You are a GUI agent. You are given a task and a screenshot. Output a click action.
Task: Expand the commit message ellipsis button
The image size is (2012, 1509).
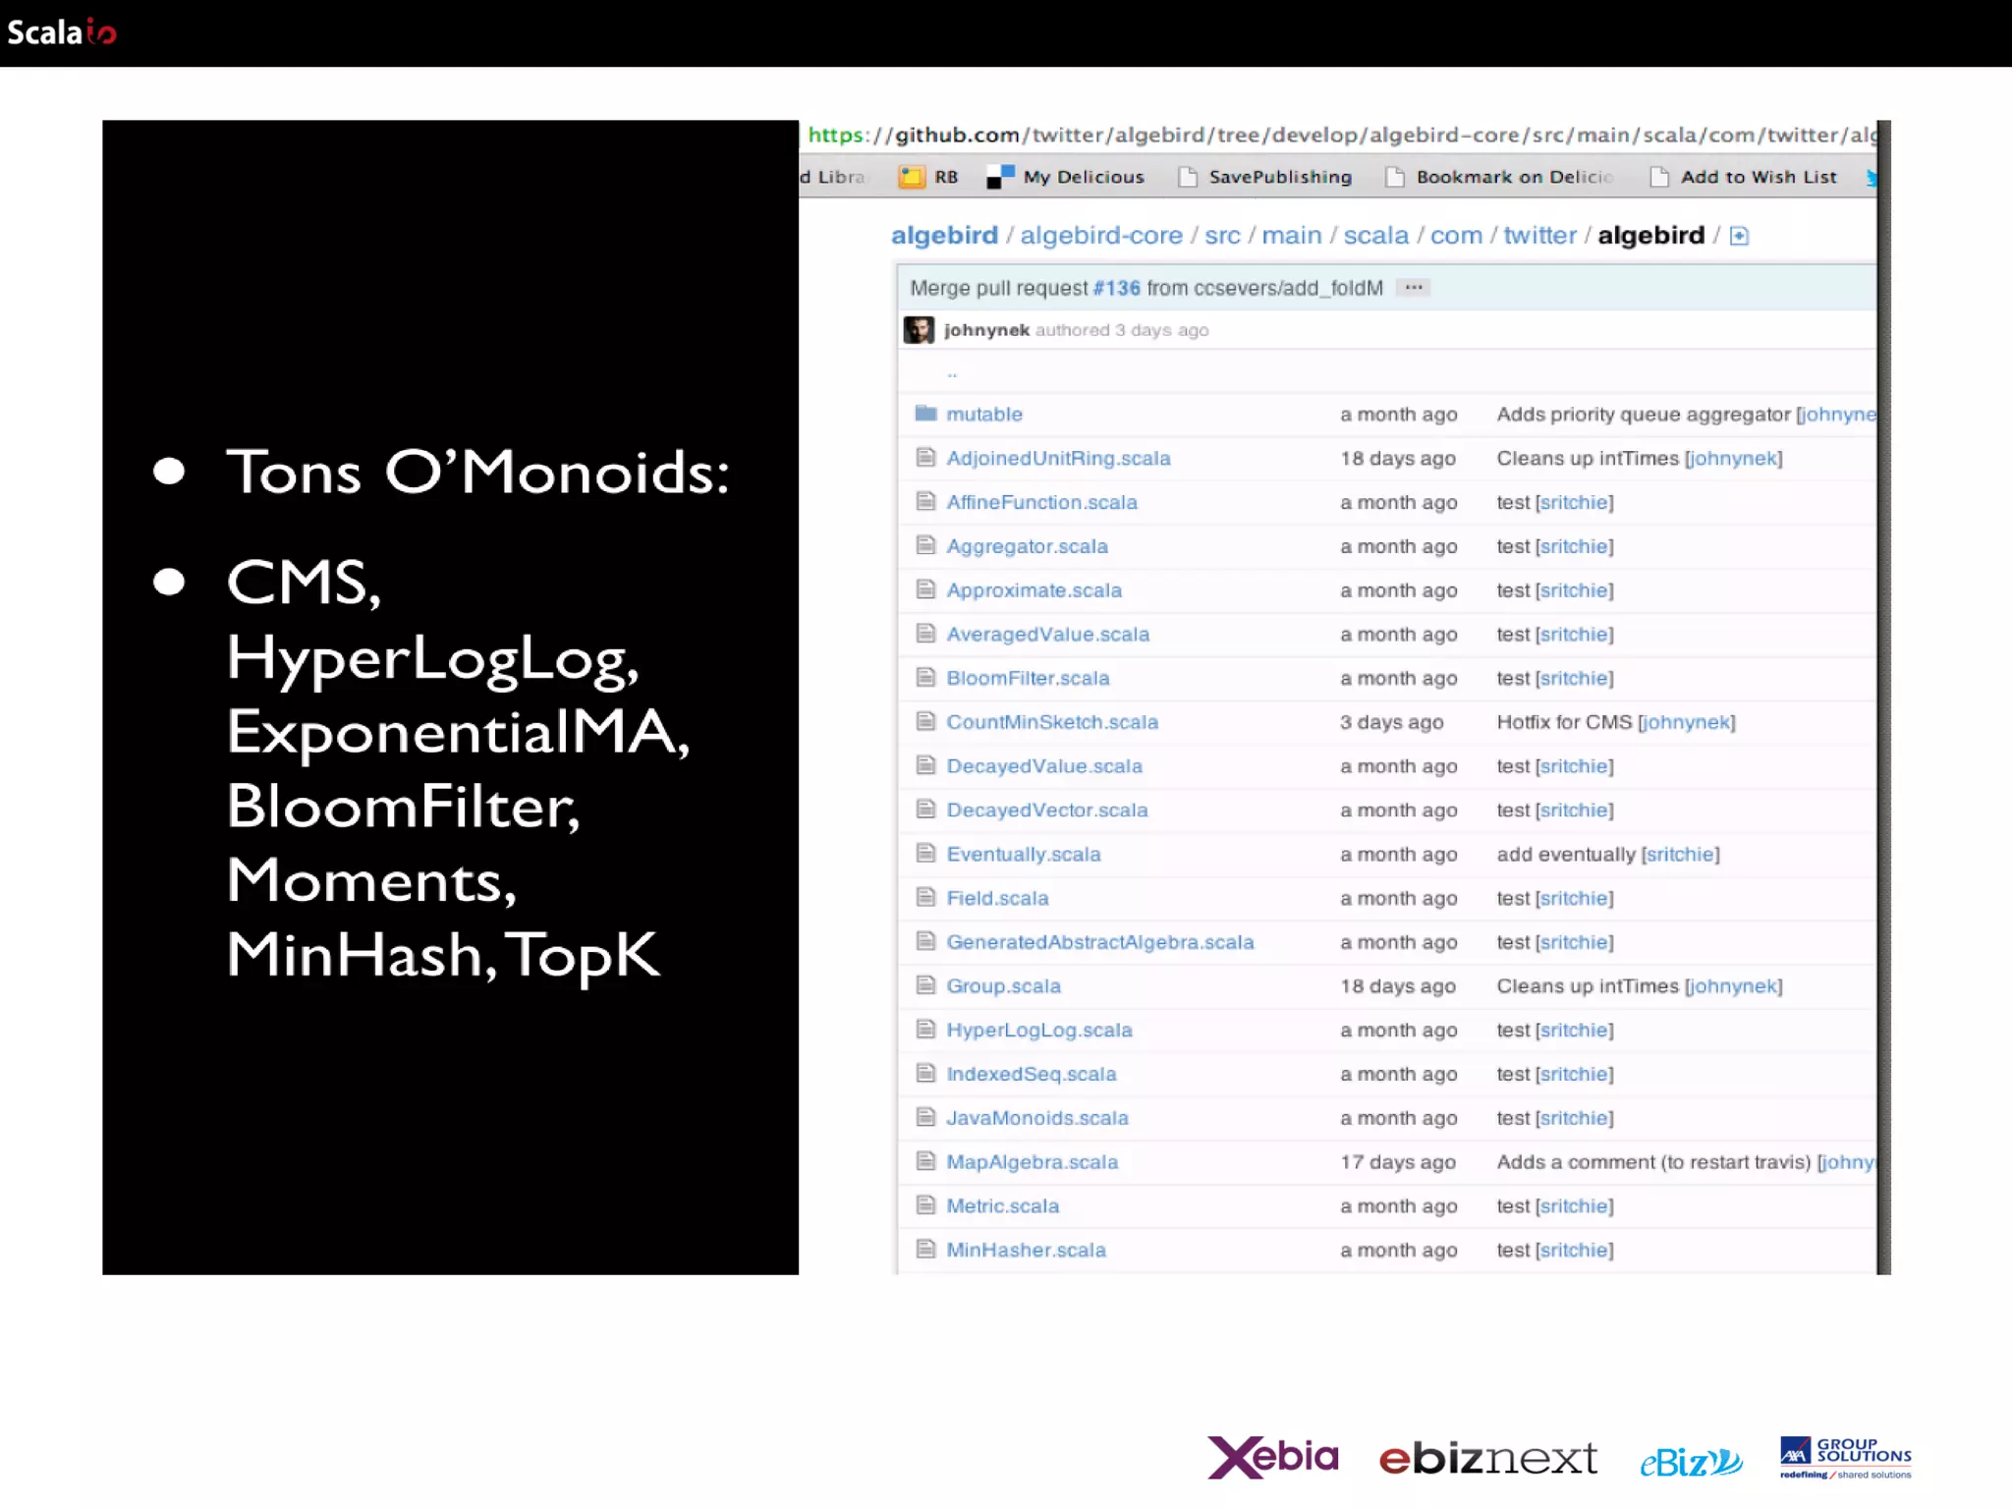pos(1414,288)
